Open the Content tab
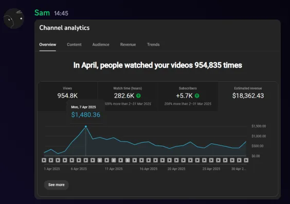This screenshot has width=290, height=204. tap(74, 45)
